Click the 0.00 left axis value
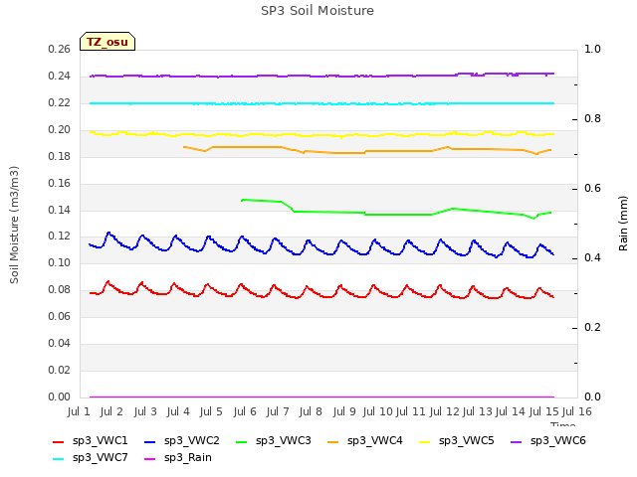The height and width of the screenshot is (477, 637). coord(60,397)
